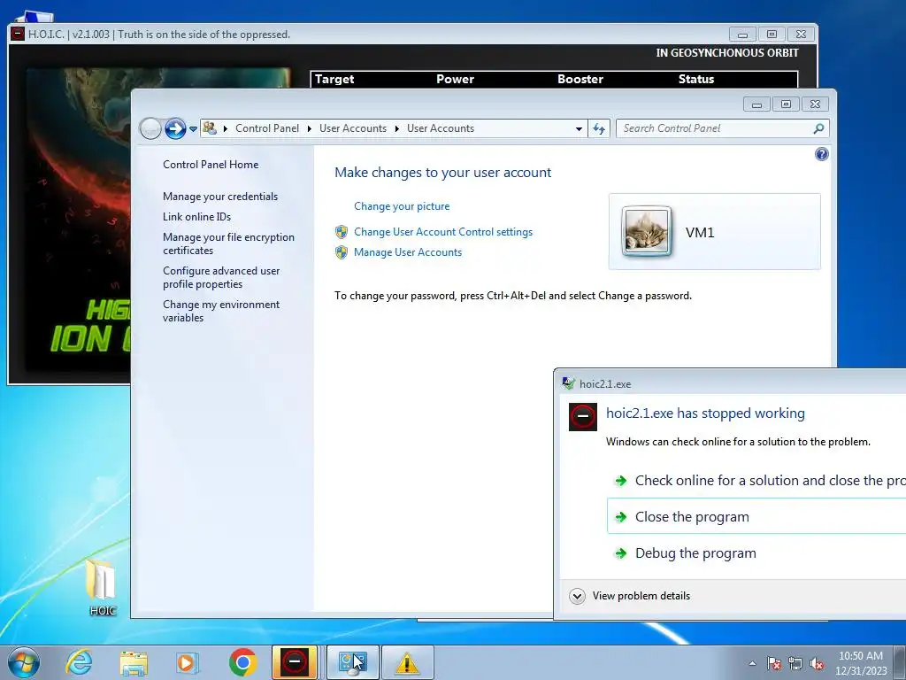This screenshot has width=906, height=680.
Task: Open Windows Media Player from taskbar
Action: tap(187, 662)
